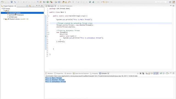Click the Open Task toolbar icon

[x=66, y=2]
